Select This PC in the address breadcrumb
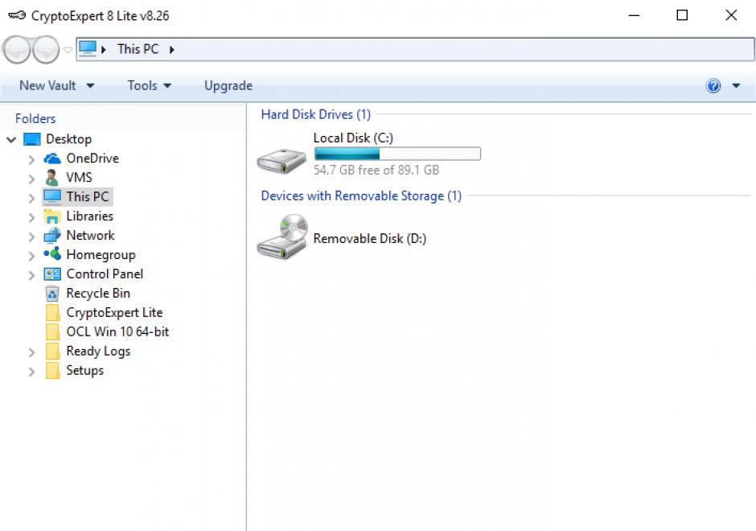The width and height of the screenshot is (756, 531). point(138,49)
